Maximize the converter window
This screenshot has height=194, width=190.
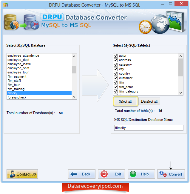click(171, 4)
